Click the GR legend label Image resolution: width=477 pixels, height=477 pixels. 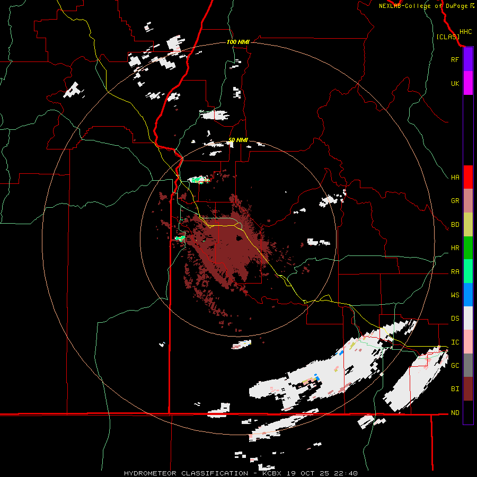(x=455, y=201)
